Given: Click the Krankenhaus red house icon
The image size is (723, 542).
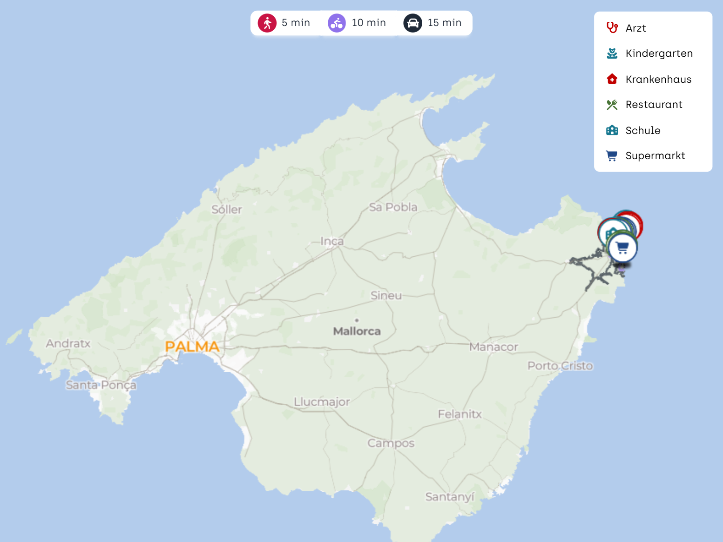Looking at the screenshot, I should 612,79.
